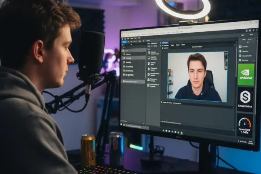Screen dimensions: 261x174
Task: Select the list row with the orange icon
Action: coord(133,75)
